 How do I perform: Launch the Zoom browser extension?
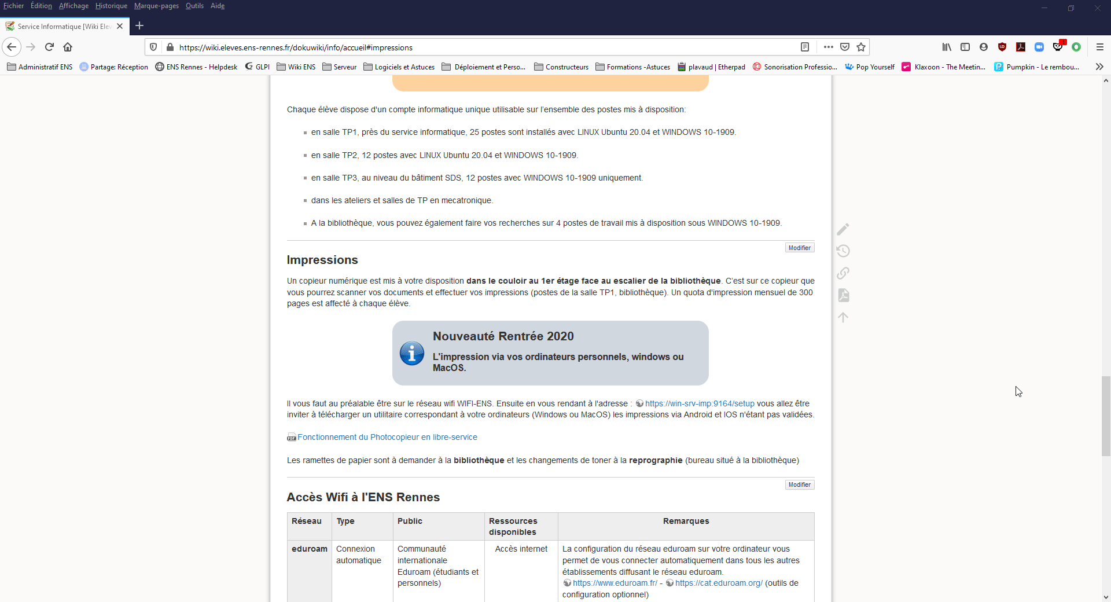1039,47
